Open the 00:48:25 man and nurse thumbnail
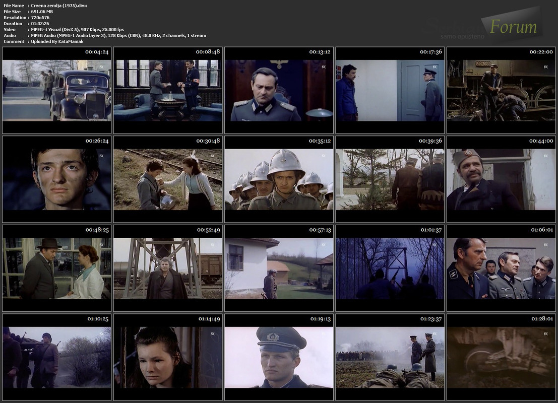Viewport: 558px width, 403px height. point(56,268)
